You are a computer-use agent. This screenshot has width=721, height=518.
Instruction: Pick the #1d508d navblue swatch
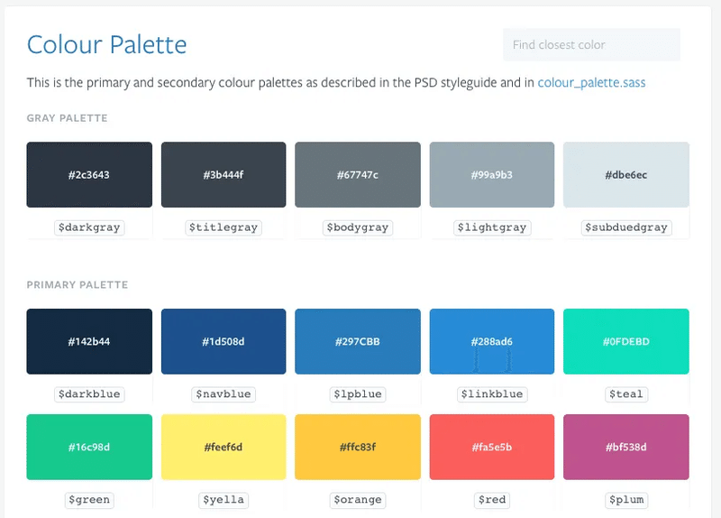(224, 341)
